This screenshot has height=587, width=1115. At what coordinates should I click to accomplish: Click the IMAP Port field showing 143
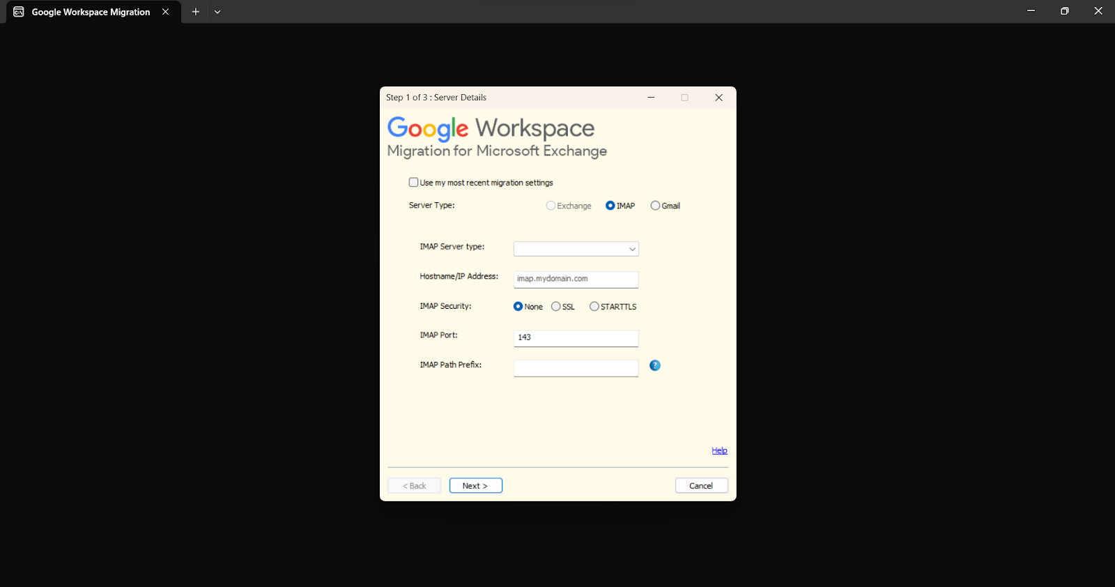point(576,338)
